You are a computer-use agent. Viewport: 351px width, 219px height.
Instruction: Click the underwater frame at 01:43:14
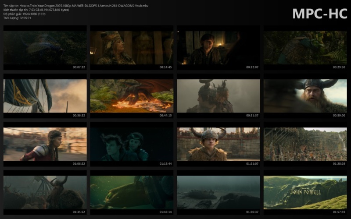132,192
